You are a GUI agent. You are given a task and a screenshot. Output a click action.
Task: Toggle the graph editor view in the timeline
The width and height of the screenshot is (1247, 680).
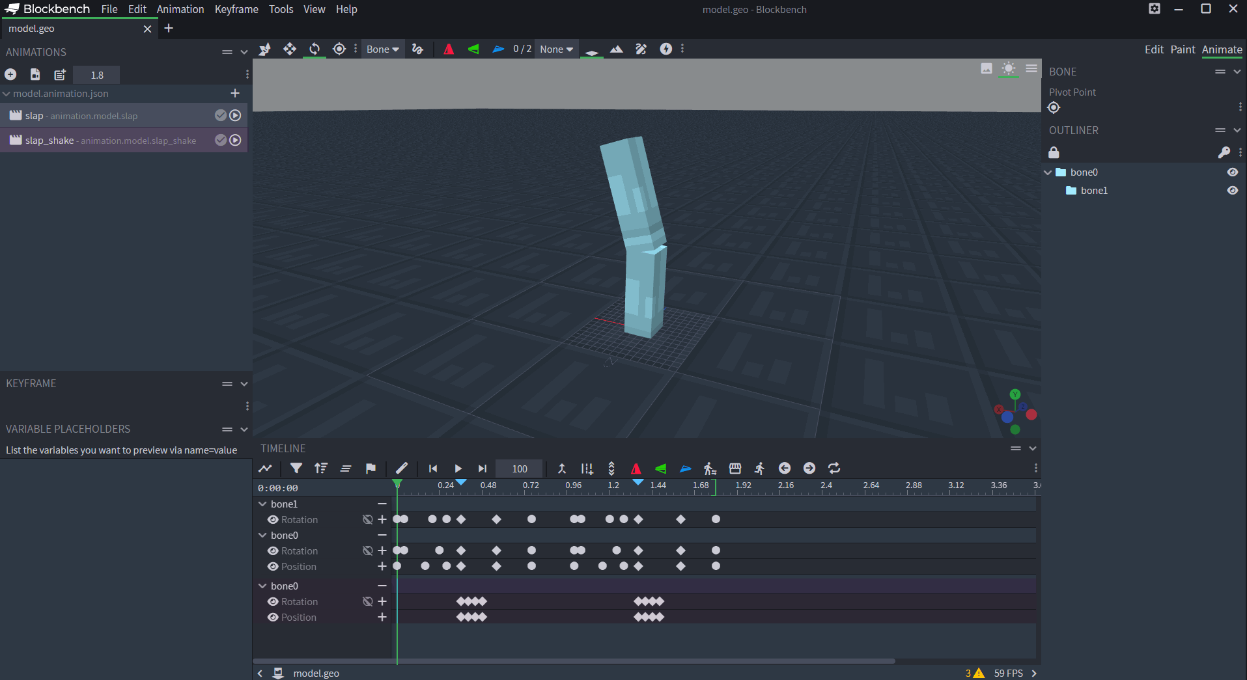click(x=265, y=469)
